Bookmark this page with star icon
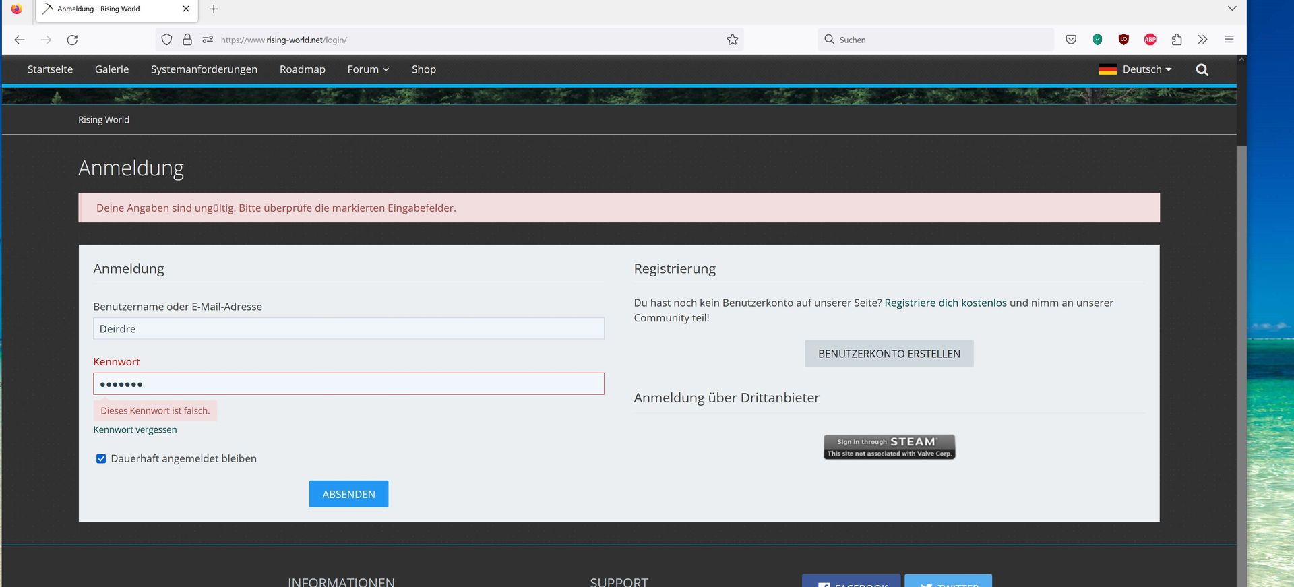The width and height of the screenshot is (1294, 587). (x=732, y=40)
